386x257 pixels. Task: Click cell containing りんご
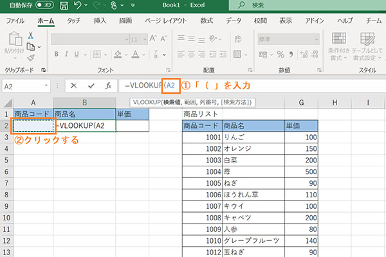[x=253, y=137]
